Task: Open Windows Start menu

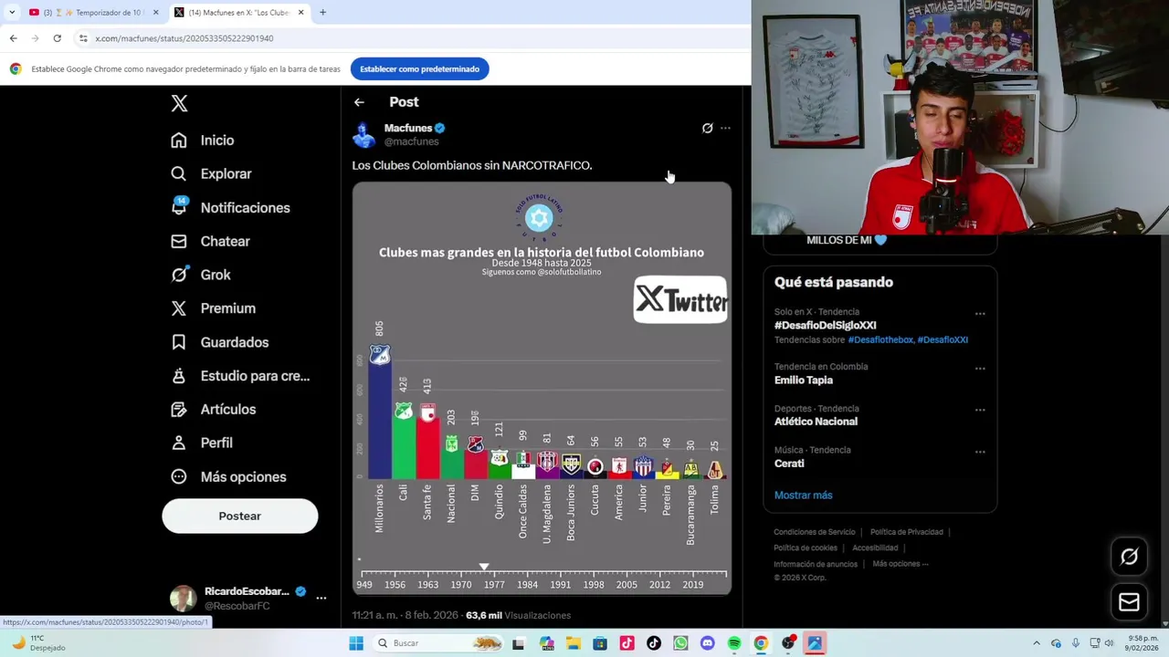Action: (x=356, y=643)
